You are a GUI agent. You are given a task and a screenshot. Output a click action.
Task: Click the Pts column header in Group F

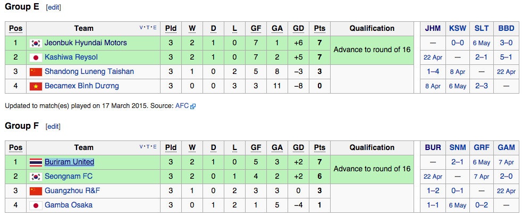coord(319,148)
